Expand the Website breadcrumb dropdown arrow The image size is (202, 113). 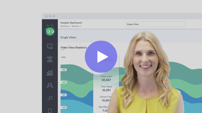[80, 26]
